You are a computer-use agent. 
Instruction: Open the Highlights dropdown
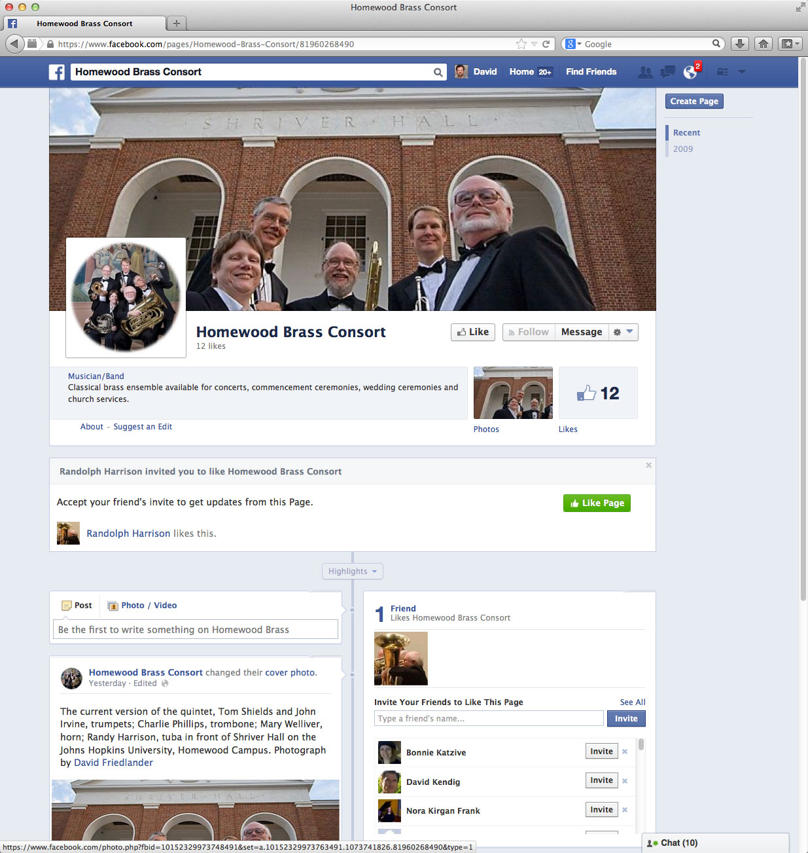(353, 572)
